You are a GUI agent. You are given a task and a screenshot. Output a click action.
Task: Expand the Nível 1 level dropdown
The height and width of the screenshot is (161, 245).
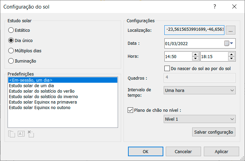point(200,119)
